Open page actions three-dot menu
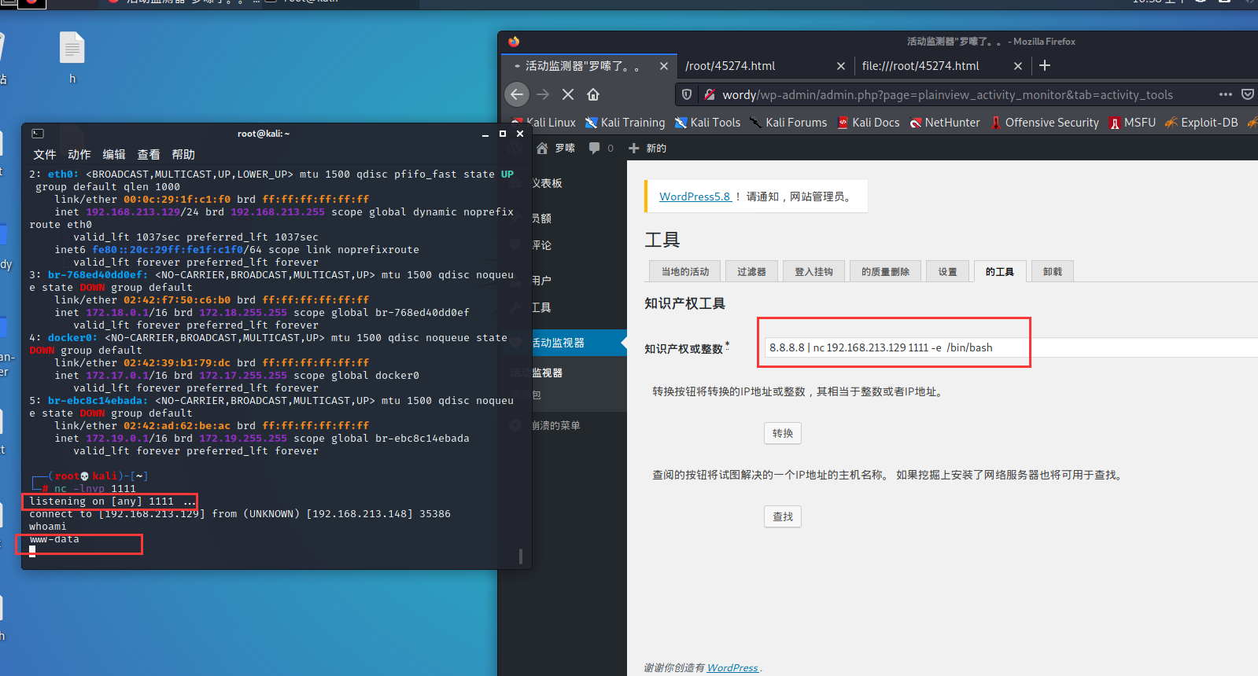This screenshot has width=1258, height=676. coord(1226,94)
